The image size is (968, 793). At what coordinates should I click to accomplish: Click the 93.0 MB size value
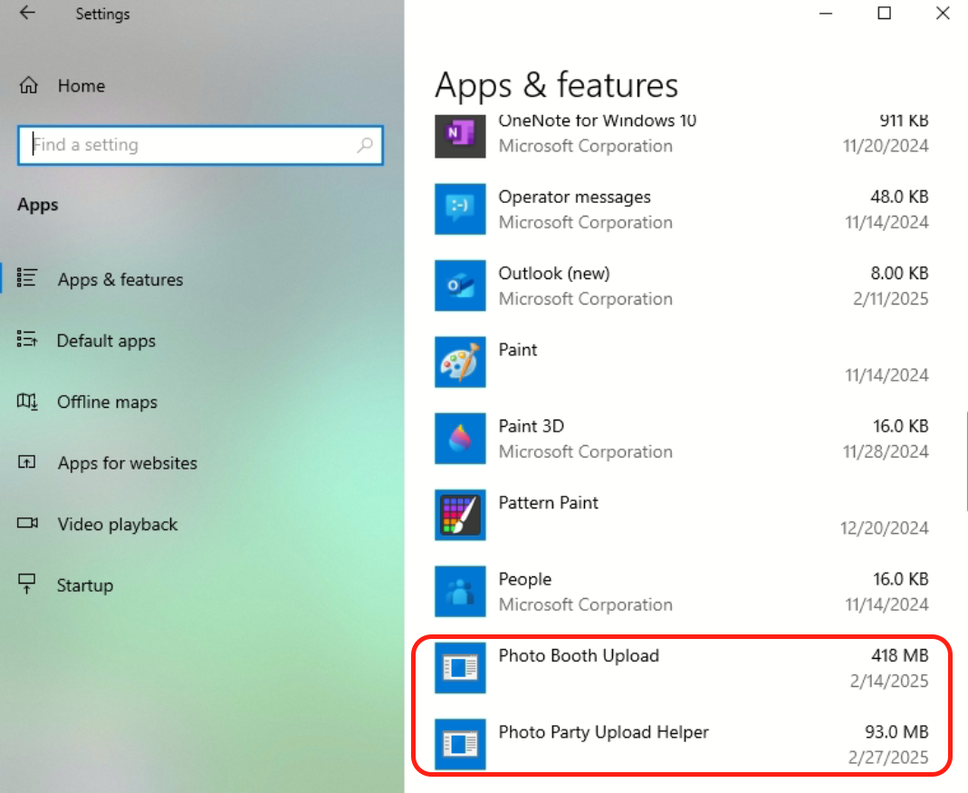coord(896,731)
